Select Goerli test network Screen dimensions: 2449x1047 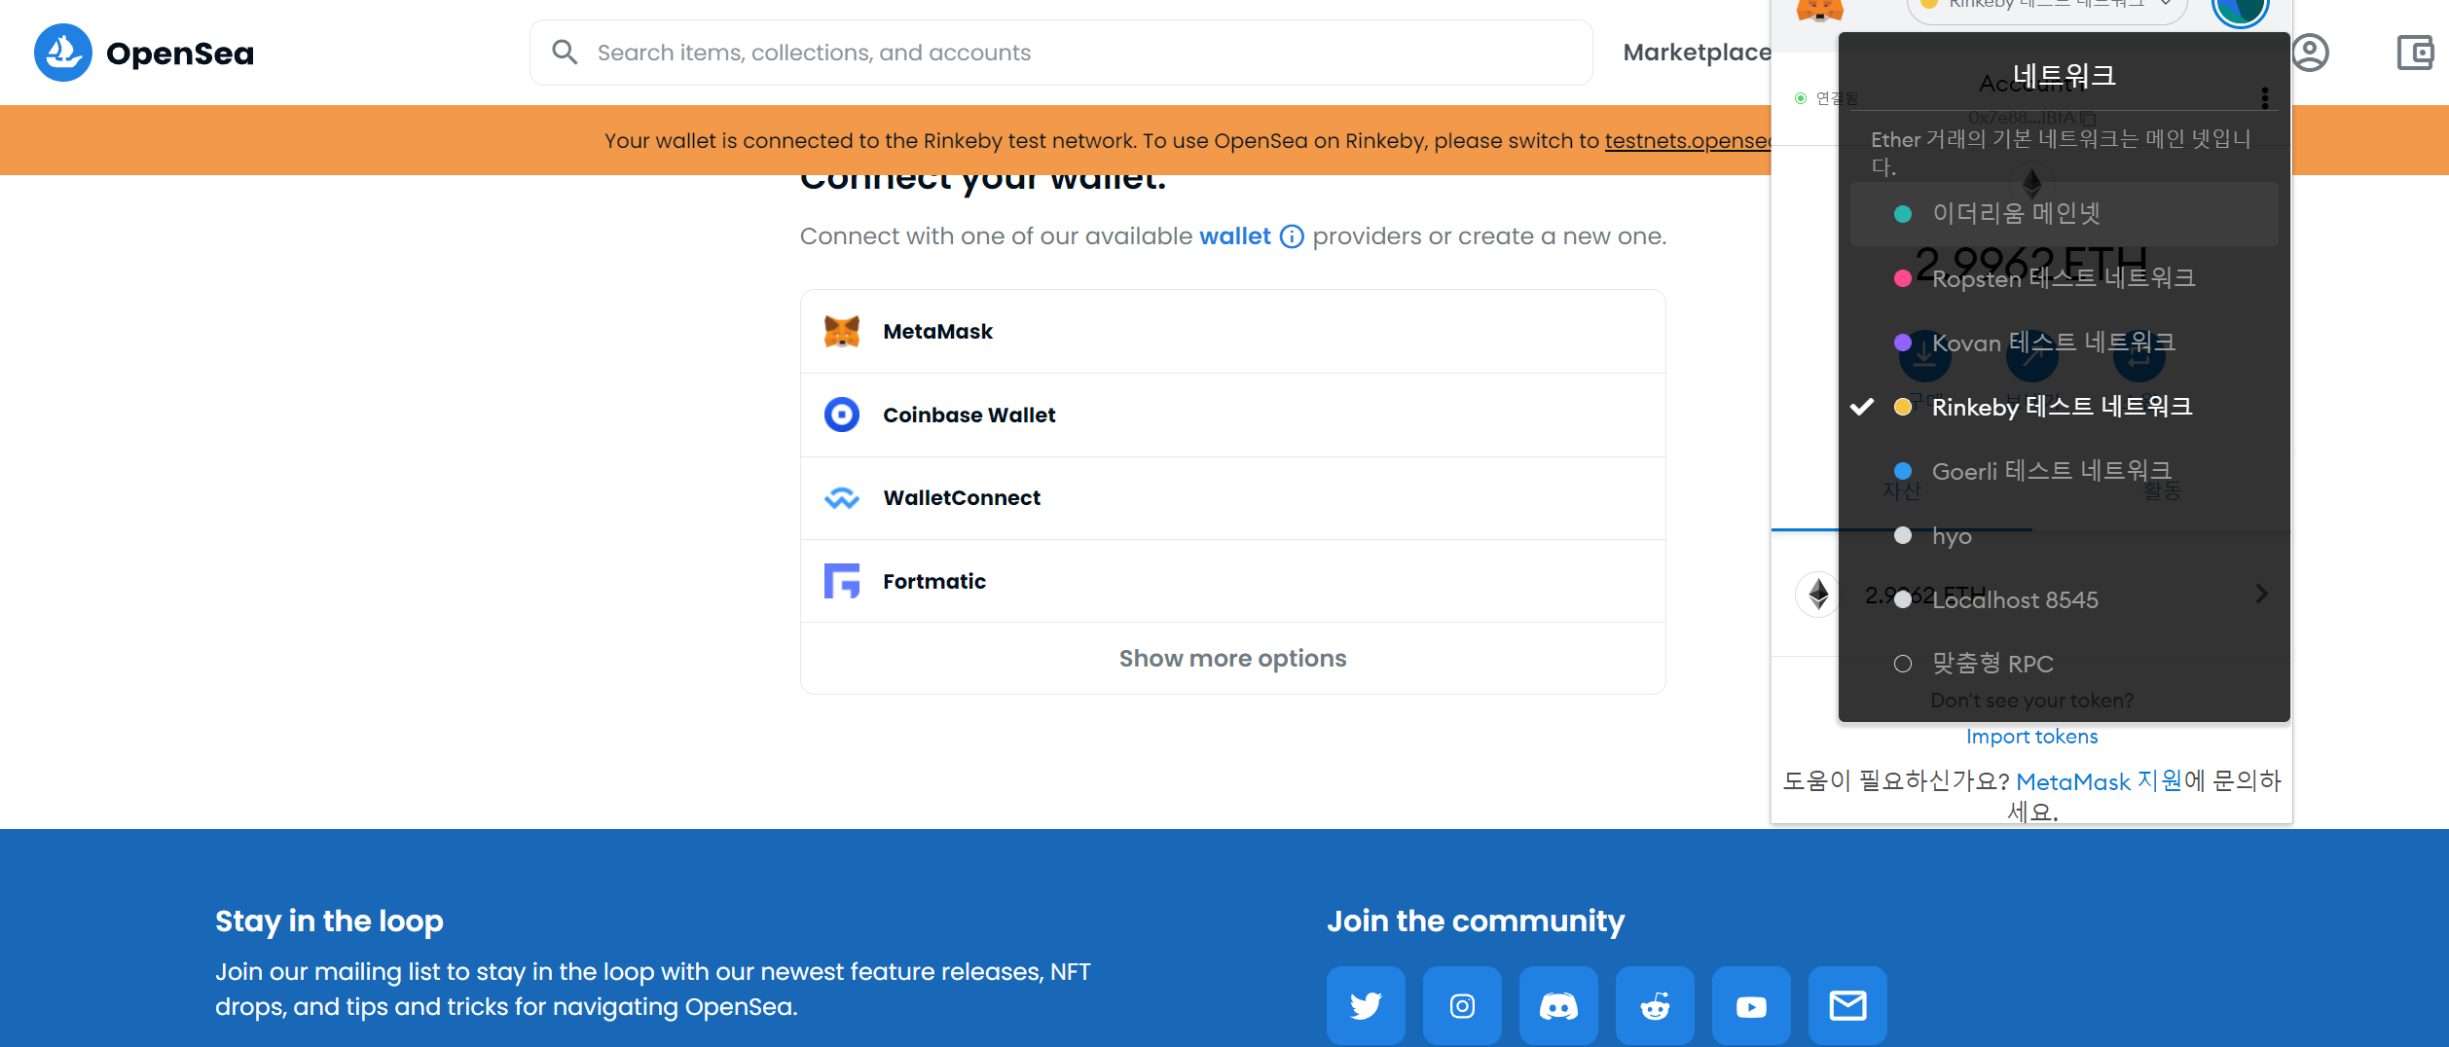point(2064,471)
